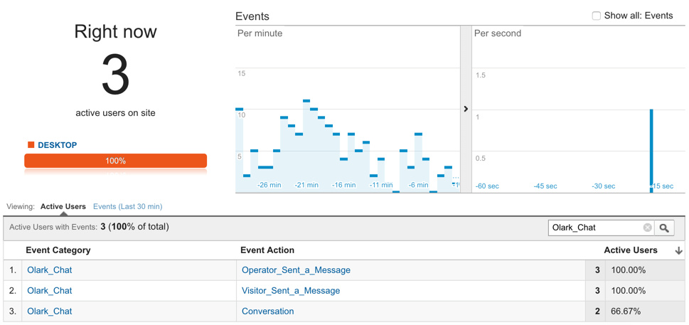Click the DESKTOP device label
The width and height of the screenshot is (689, 325).
(58, 145)
